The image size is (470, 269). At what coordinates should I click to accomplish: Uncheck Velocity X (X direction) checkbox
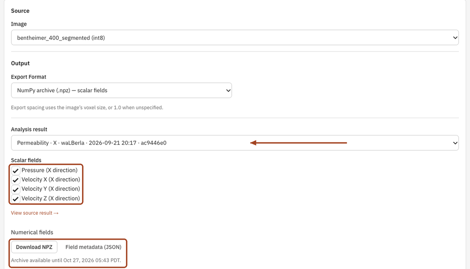tap(16, 180)
